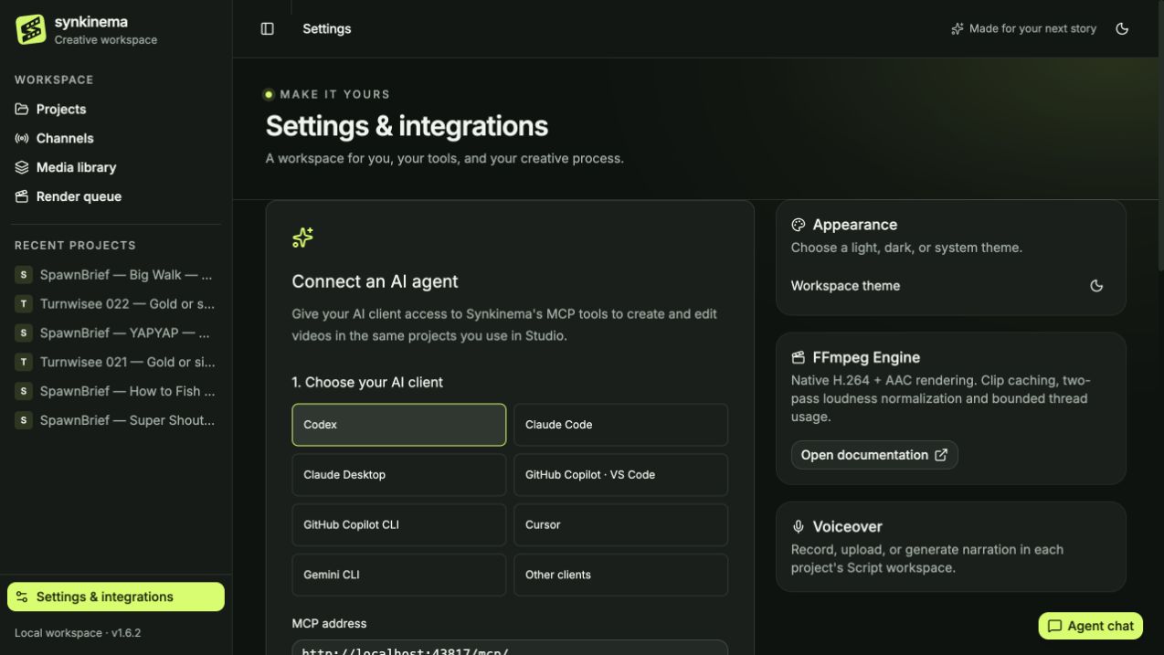
Task: Click the Voiceover microphone icon
Action: 798,526
